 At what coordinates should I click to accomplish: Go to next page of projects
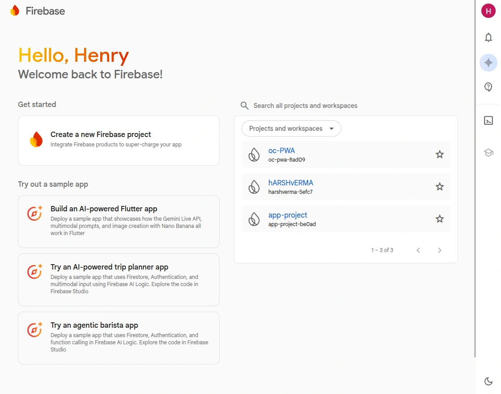440,250
